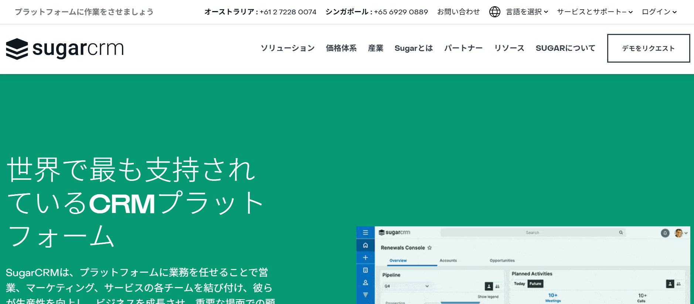Image resolution: width=694 pixels, height=304 pixels.
Task: Open the hamburger menu in dashboard preview
Action: [365, 233]
